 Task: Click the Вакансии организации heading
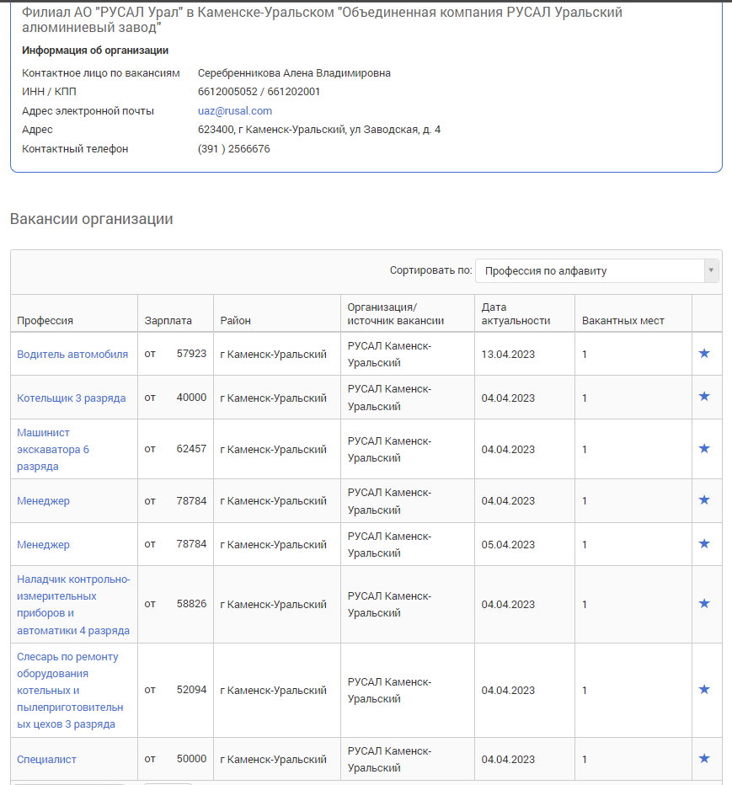92,219
